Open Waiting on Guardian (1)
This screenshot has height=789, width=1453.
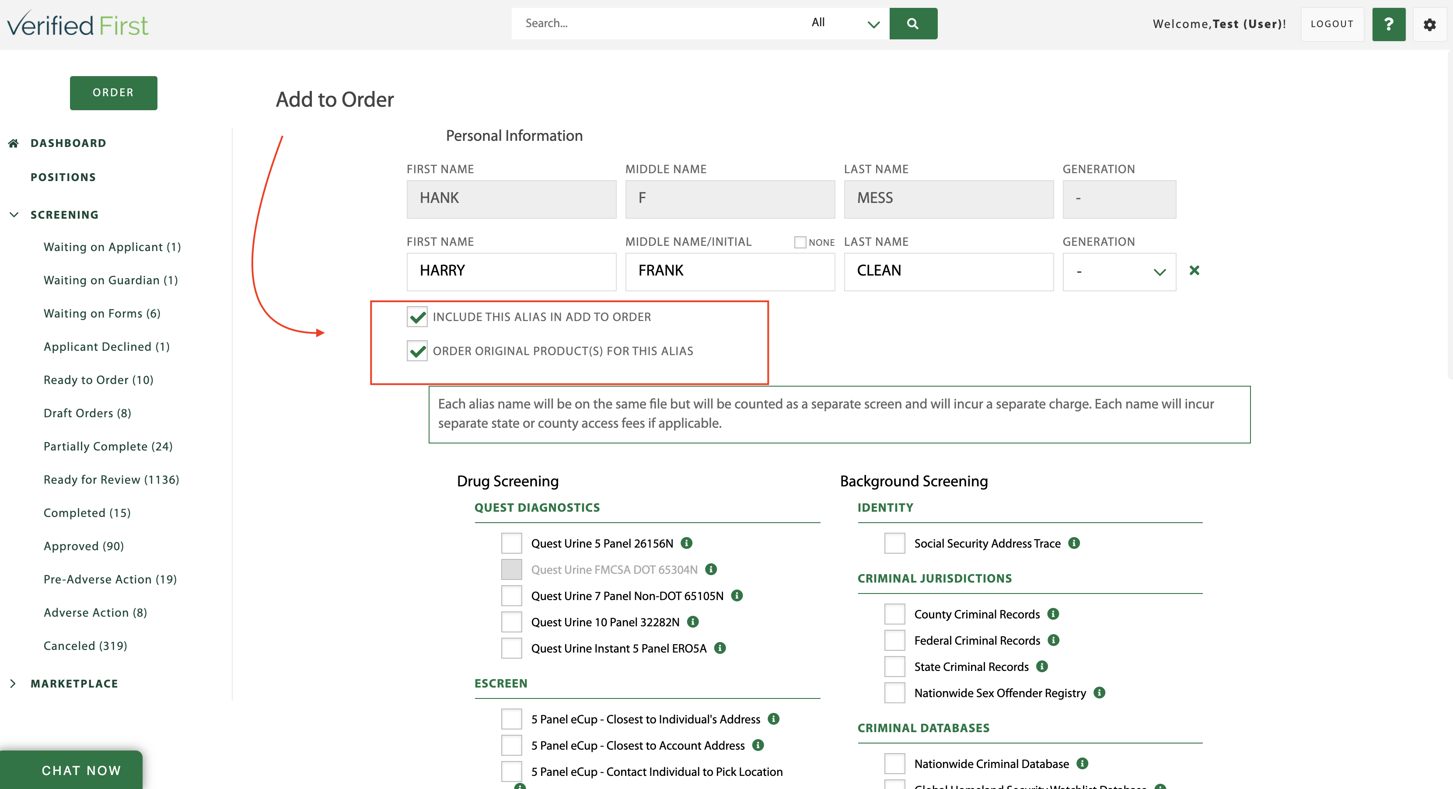point(111,280)
